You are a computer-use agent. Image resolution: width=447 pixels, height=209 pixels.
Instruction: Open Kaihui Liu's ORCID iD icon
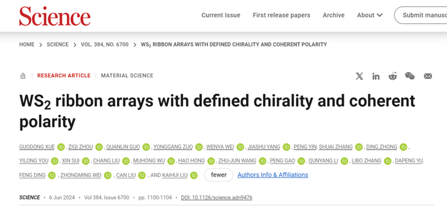pos(194,176)
